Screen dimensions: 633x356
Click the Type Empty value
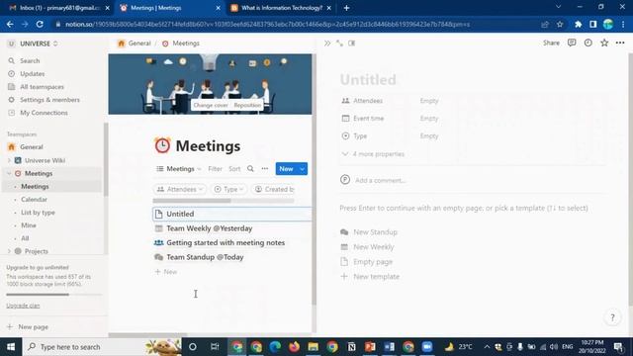428,136
